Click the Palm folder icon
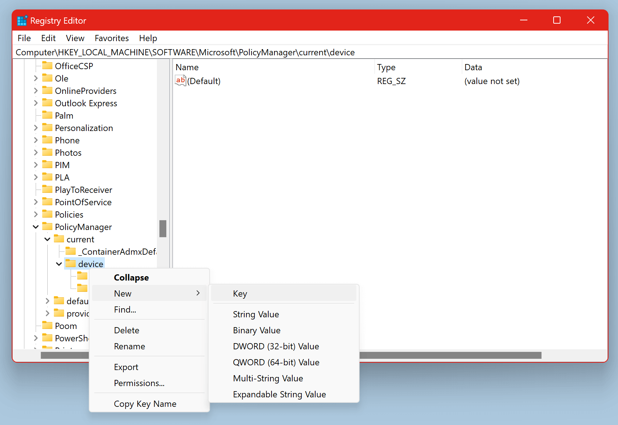618x425 pixels. pyautogui.click(x=47, y=115)
